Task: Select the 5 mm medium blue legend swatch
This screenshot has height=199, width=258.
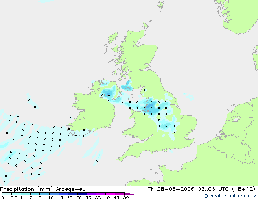Action: [44, 194]
